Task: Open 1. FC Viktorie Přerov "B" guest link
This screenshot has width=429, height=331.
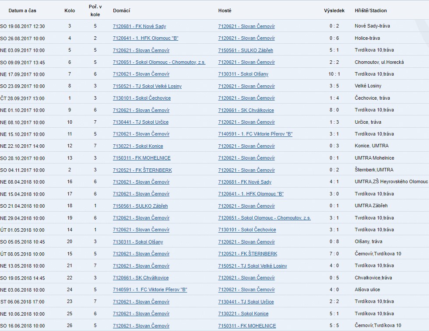Action: click(x=255, y=134)
